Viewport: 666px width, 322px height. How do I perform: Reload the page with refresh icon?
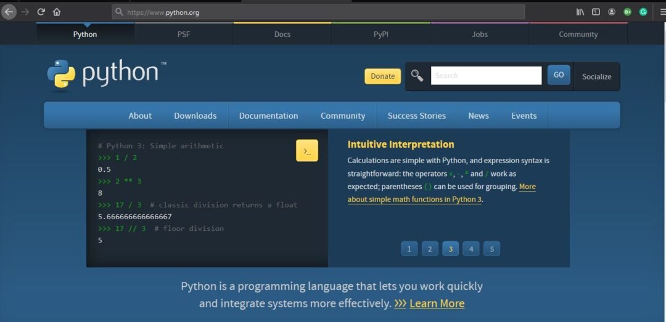41,12
